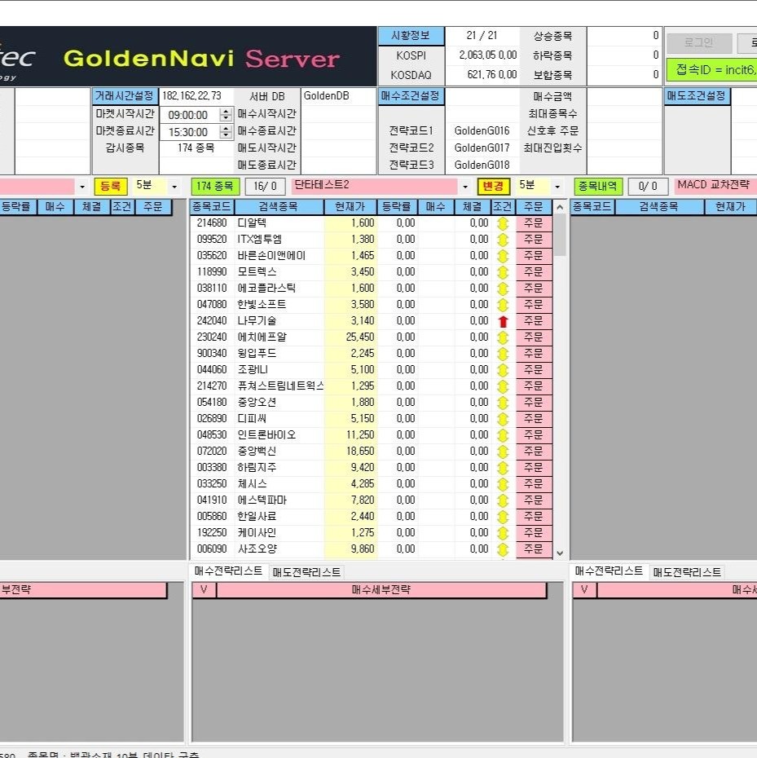Open the 단타테스트2 strategy dropdown
757x758 pixels.
[464, 187]
